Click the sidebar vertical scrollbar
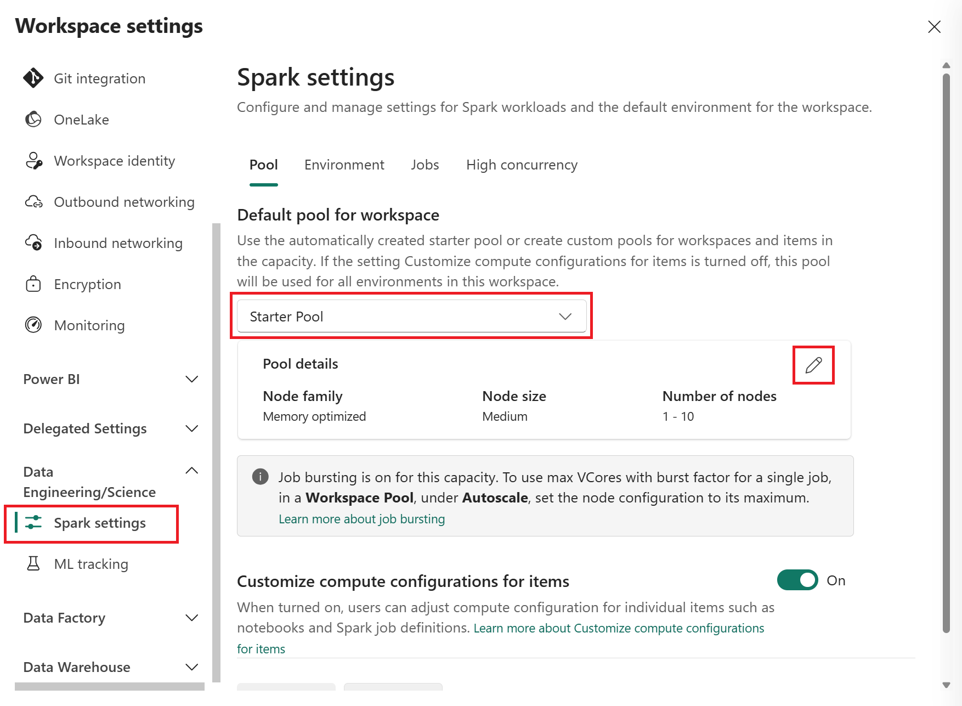This screenshot has height=706, width=962. tap(216, 453)
